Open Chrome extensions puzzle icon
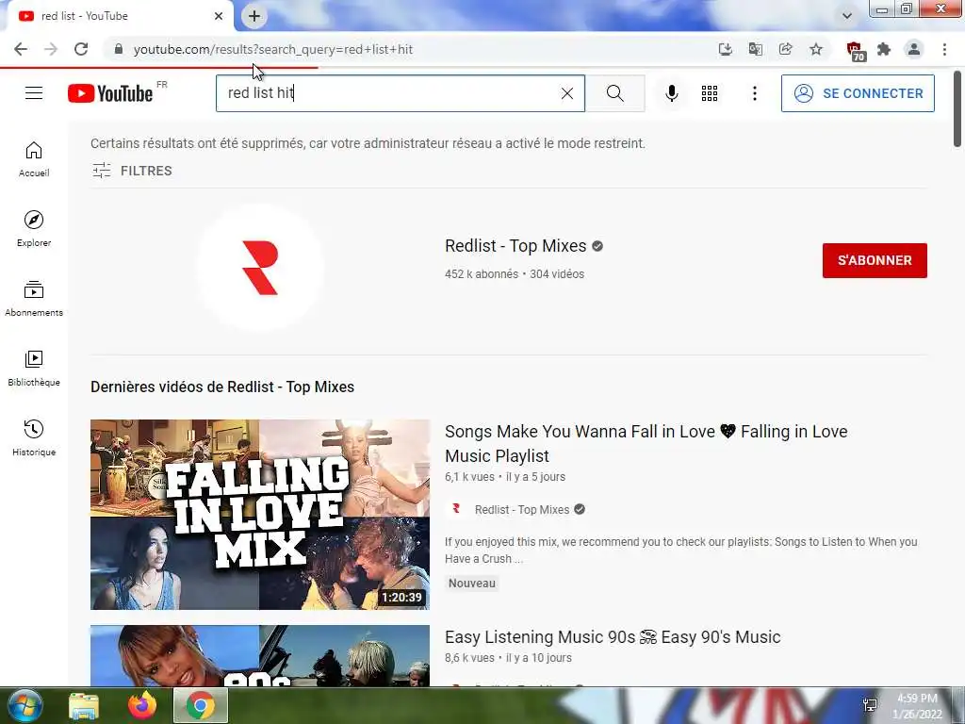The image size is (965, 724). pos(884,49)
